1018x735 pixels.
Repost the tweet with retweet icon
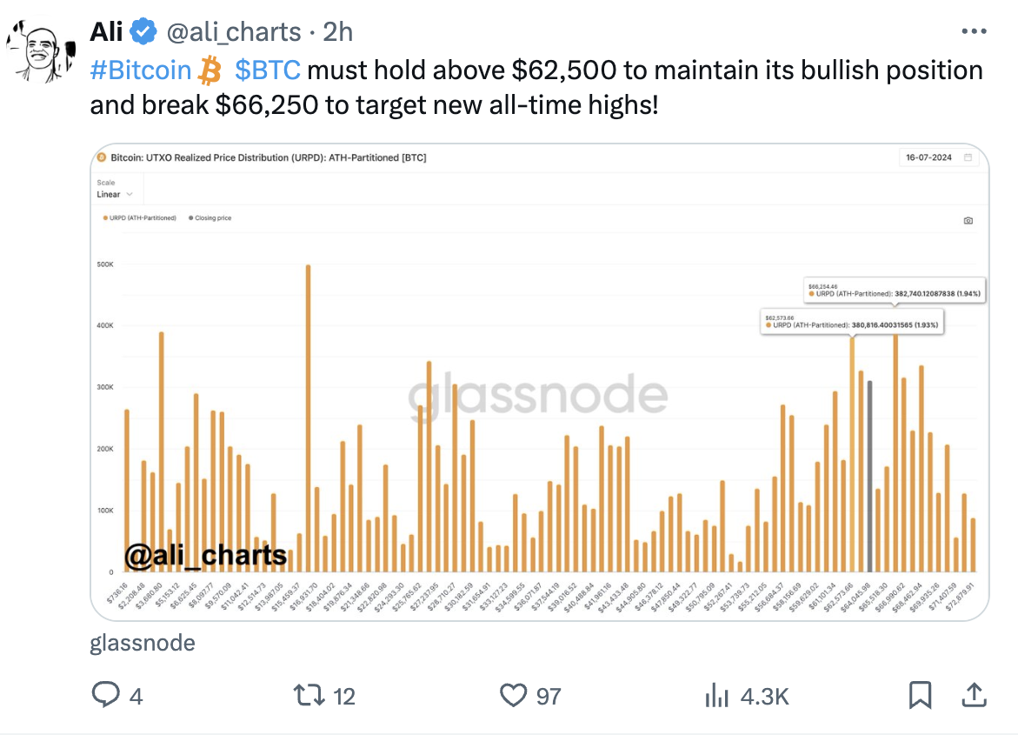309,695
